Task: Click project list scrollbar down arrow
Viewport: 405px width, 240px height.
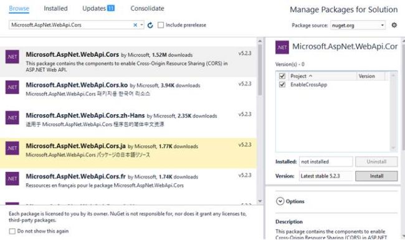Action: 393,148
